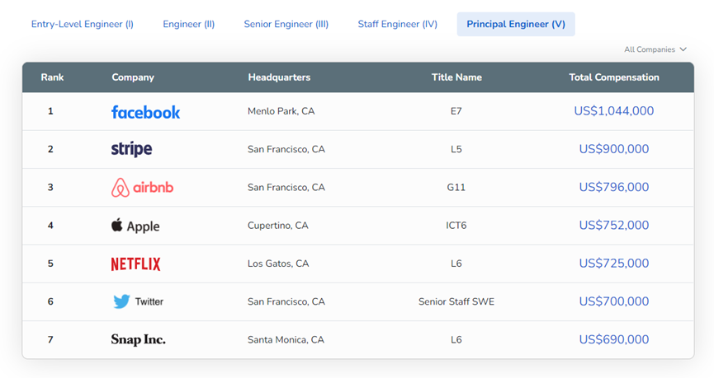
Task: Click the Twitter bird logo
Action: tap(121, 301)
